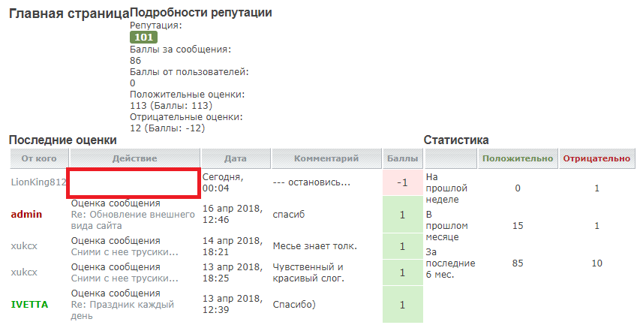This screenshot has height=328, width=643.
Task: Click the "Спасибо)" comment text
Action: pyautogui.click(x=293, y=304)
